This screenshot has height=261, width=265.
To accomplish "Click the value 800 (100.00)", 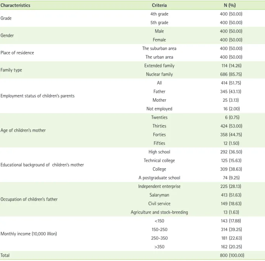I will click(x=232, y=255).
